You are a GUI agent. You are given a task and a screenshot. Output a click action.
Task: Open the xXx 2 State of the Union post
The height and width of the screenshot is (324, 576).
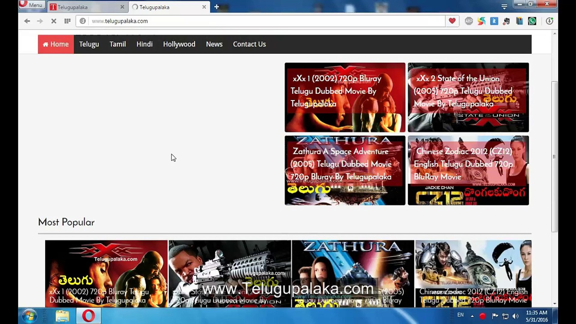[x=468, y=97]
